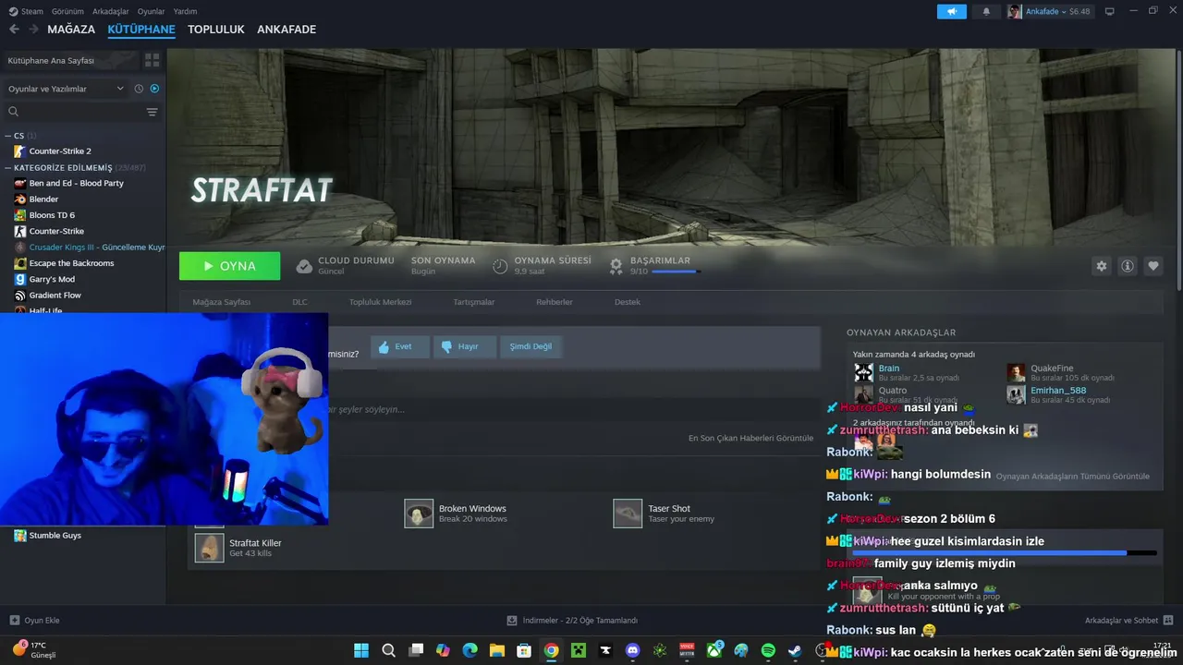Open the Görünüm menu
This screenshot has width=1183, height=665.
[67, 11]
